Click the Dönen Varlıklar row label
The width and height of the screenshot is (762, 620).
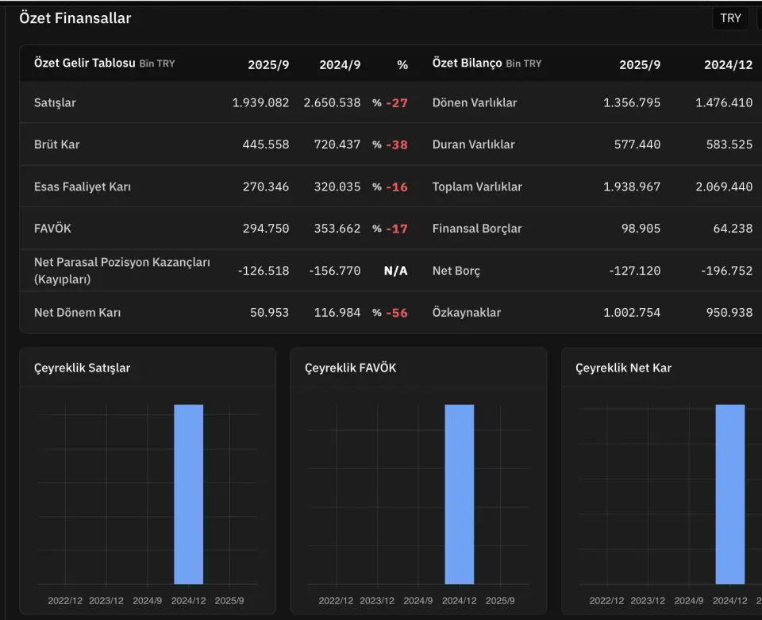[x=475, y=102]
